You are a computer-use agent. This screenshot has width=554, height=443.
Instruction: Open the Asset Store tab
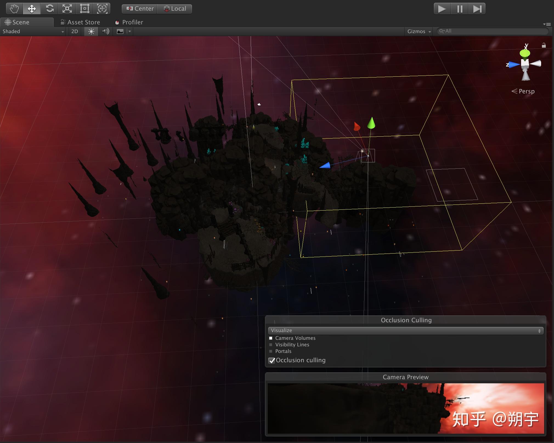[x=80, y=22]
